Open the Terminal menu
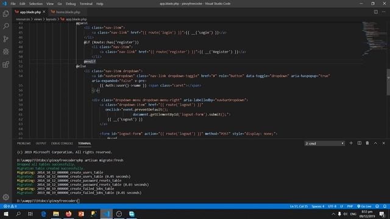The image size is (390, 219). [x=86, y=4]
